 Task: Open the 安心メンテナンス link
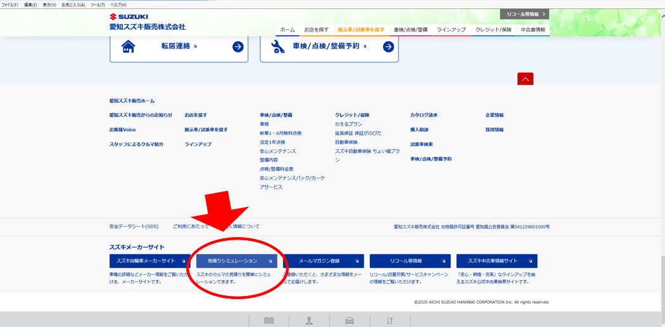click(278, 151)
